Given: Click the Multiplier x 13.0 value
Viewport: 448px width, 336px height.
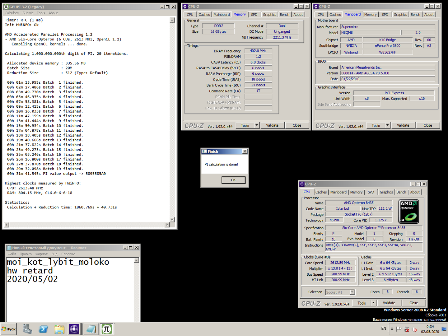Looking at the screenshot, I should pos(340,268).
